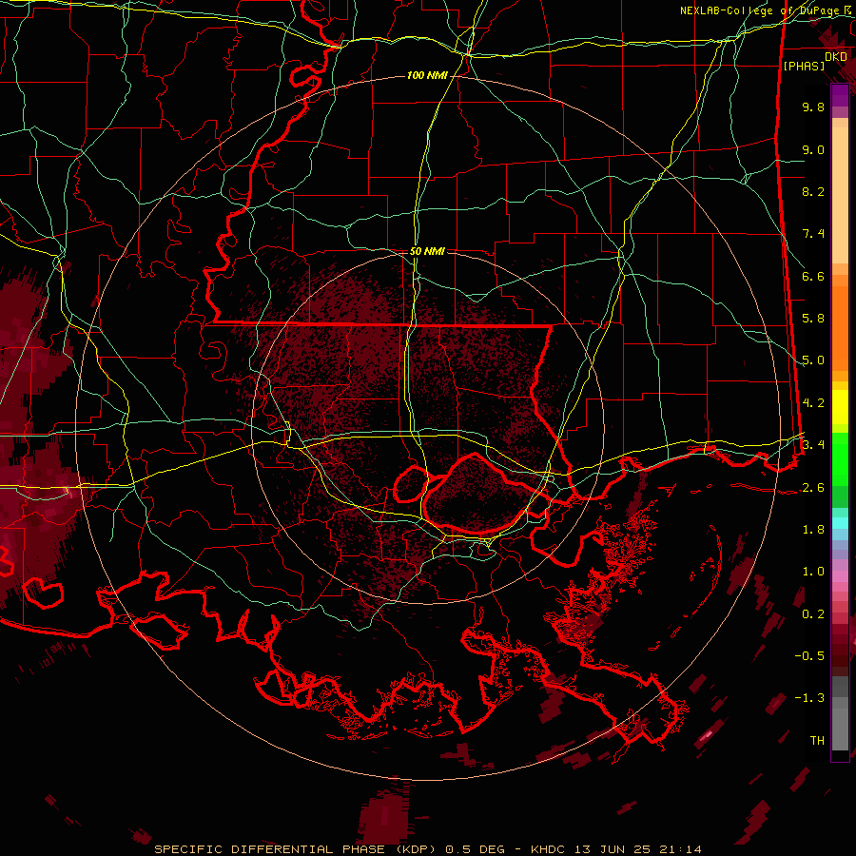The image size is (856, 856).
Task: Click the 7.4 scale value
Action: pyautogui.click(x=813, y=234)
